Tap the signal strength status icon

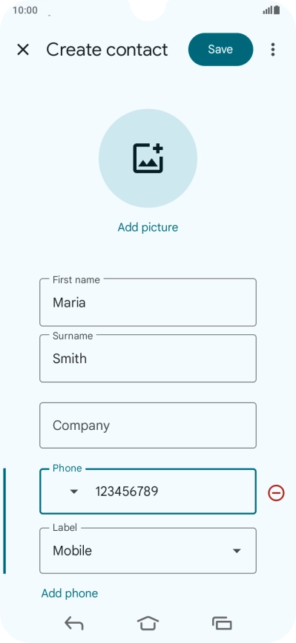point(268,10)
